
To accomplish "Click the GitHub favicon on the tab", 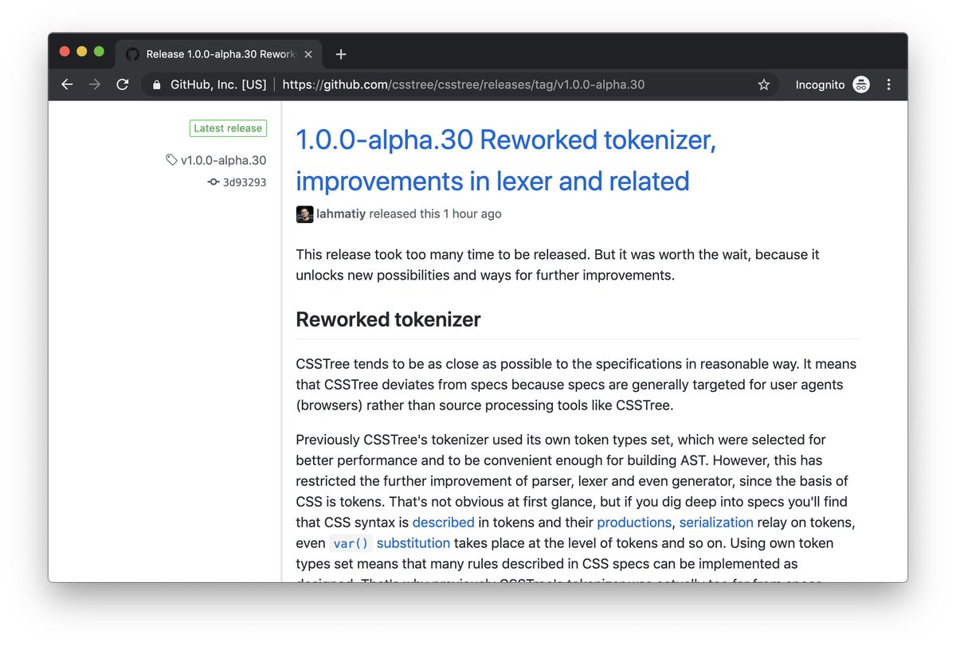I will [132, 54].
